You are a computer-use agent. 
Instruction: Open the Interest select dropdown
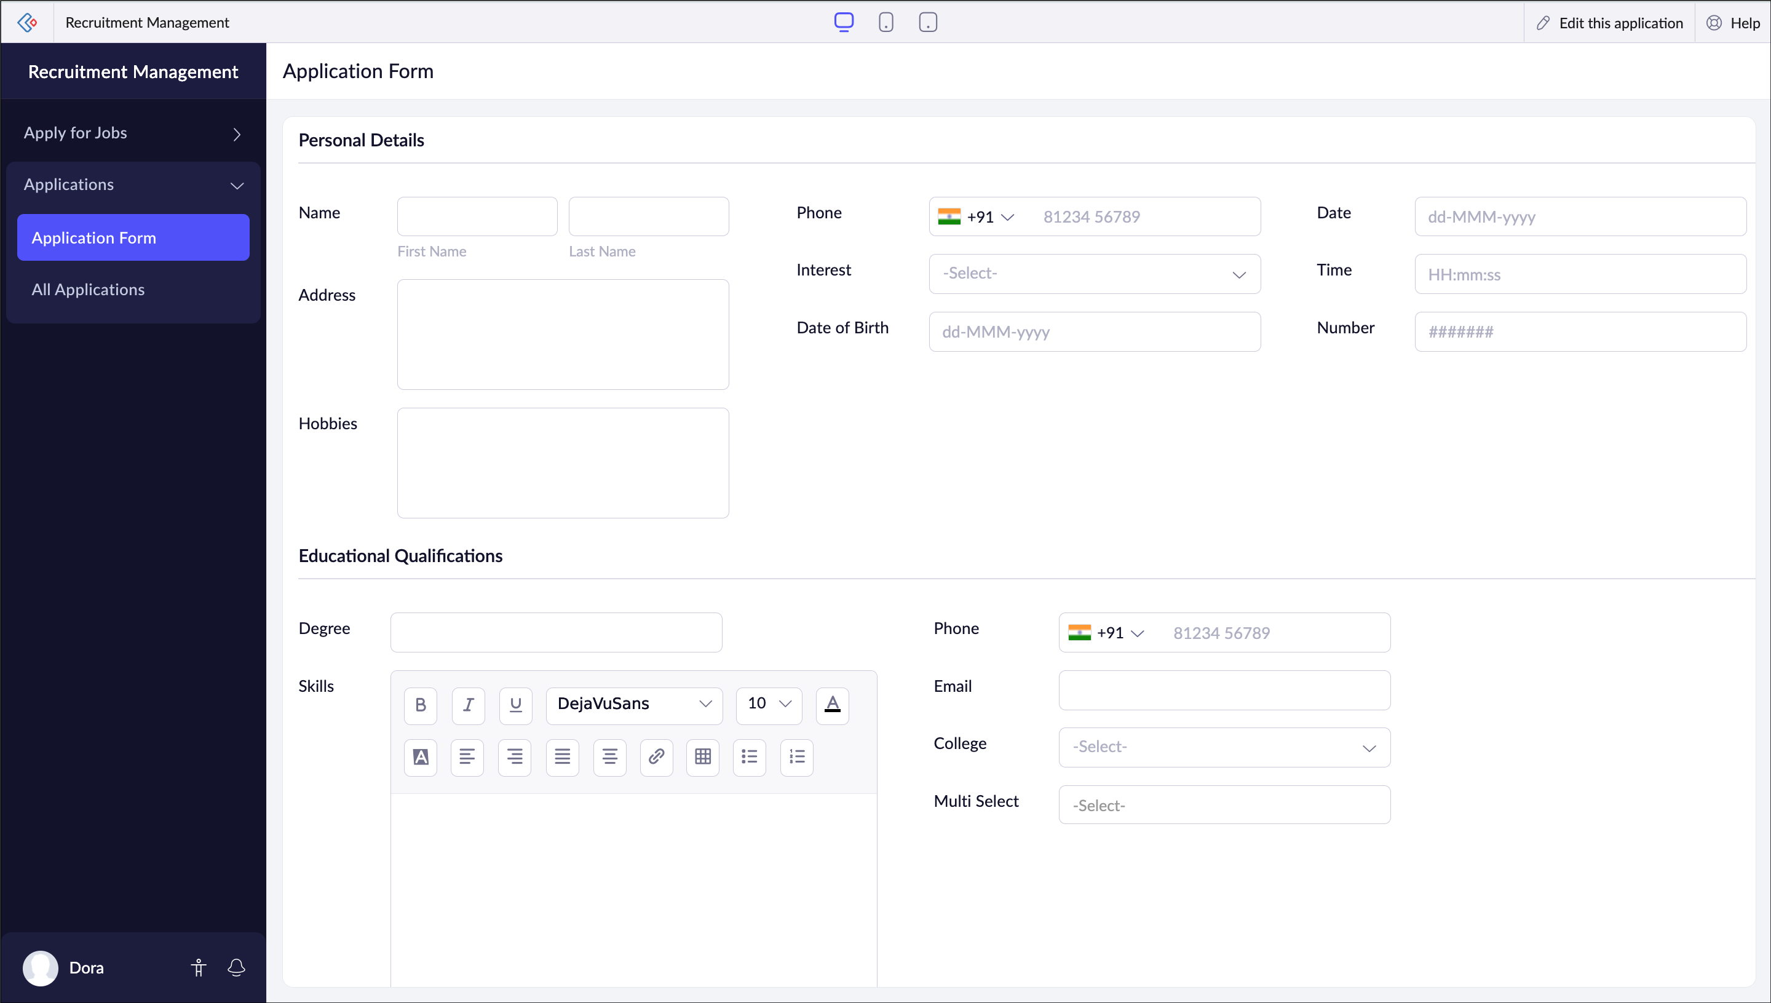click(1094, 274)
